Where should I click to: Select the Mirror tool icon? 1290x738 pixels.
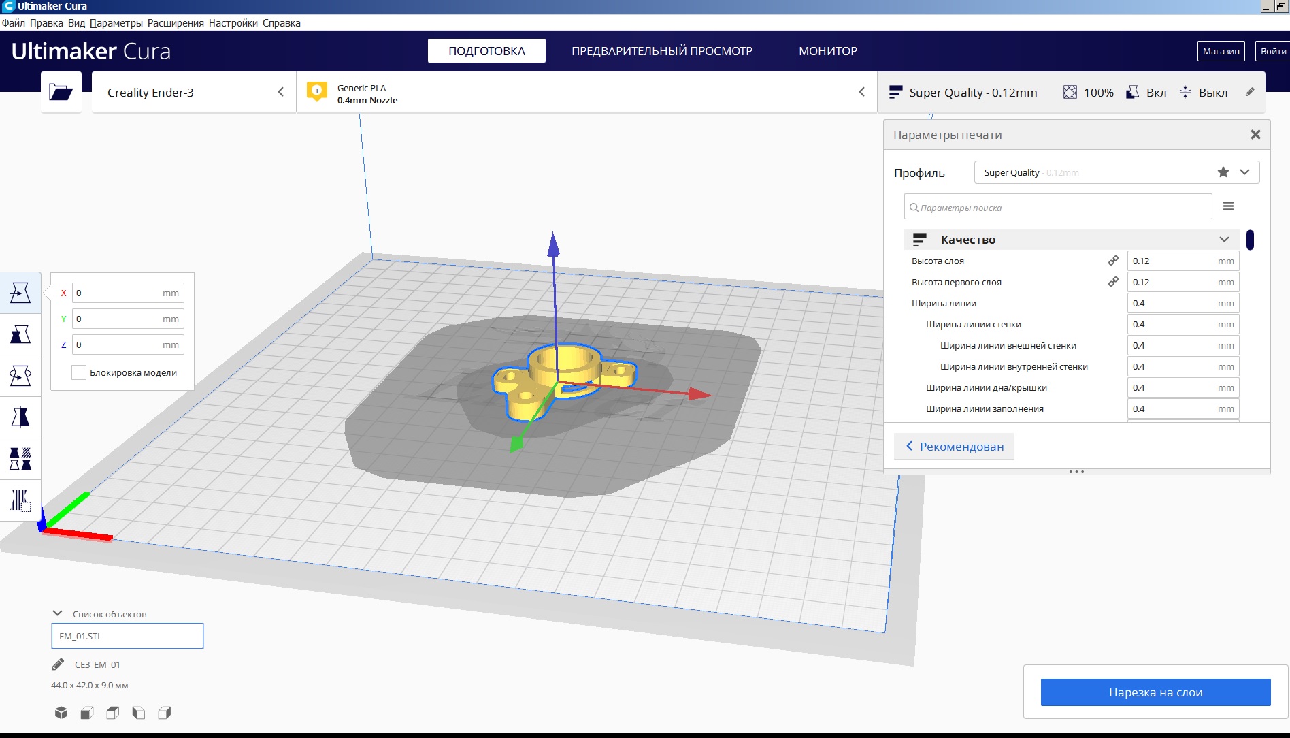pos(20,417)
